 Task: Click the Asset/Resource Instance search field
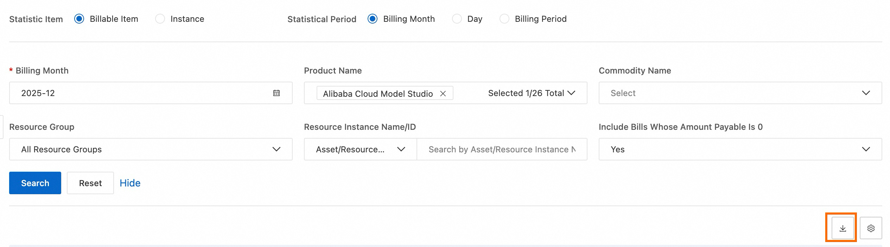[x=502, y=149]
